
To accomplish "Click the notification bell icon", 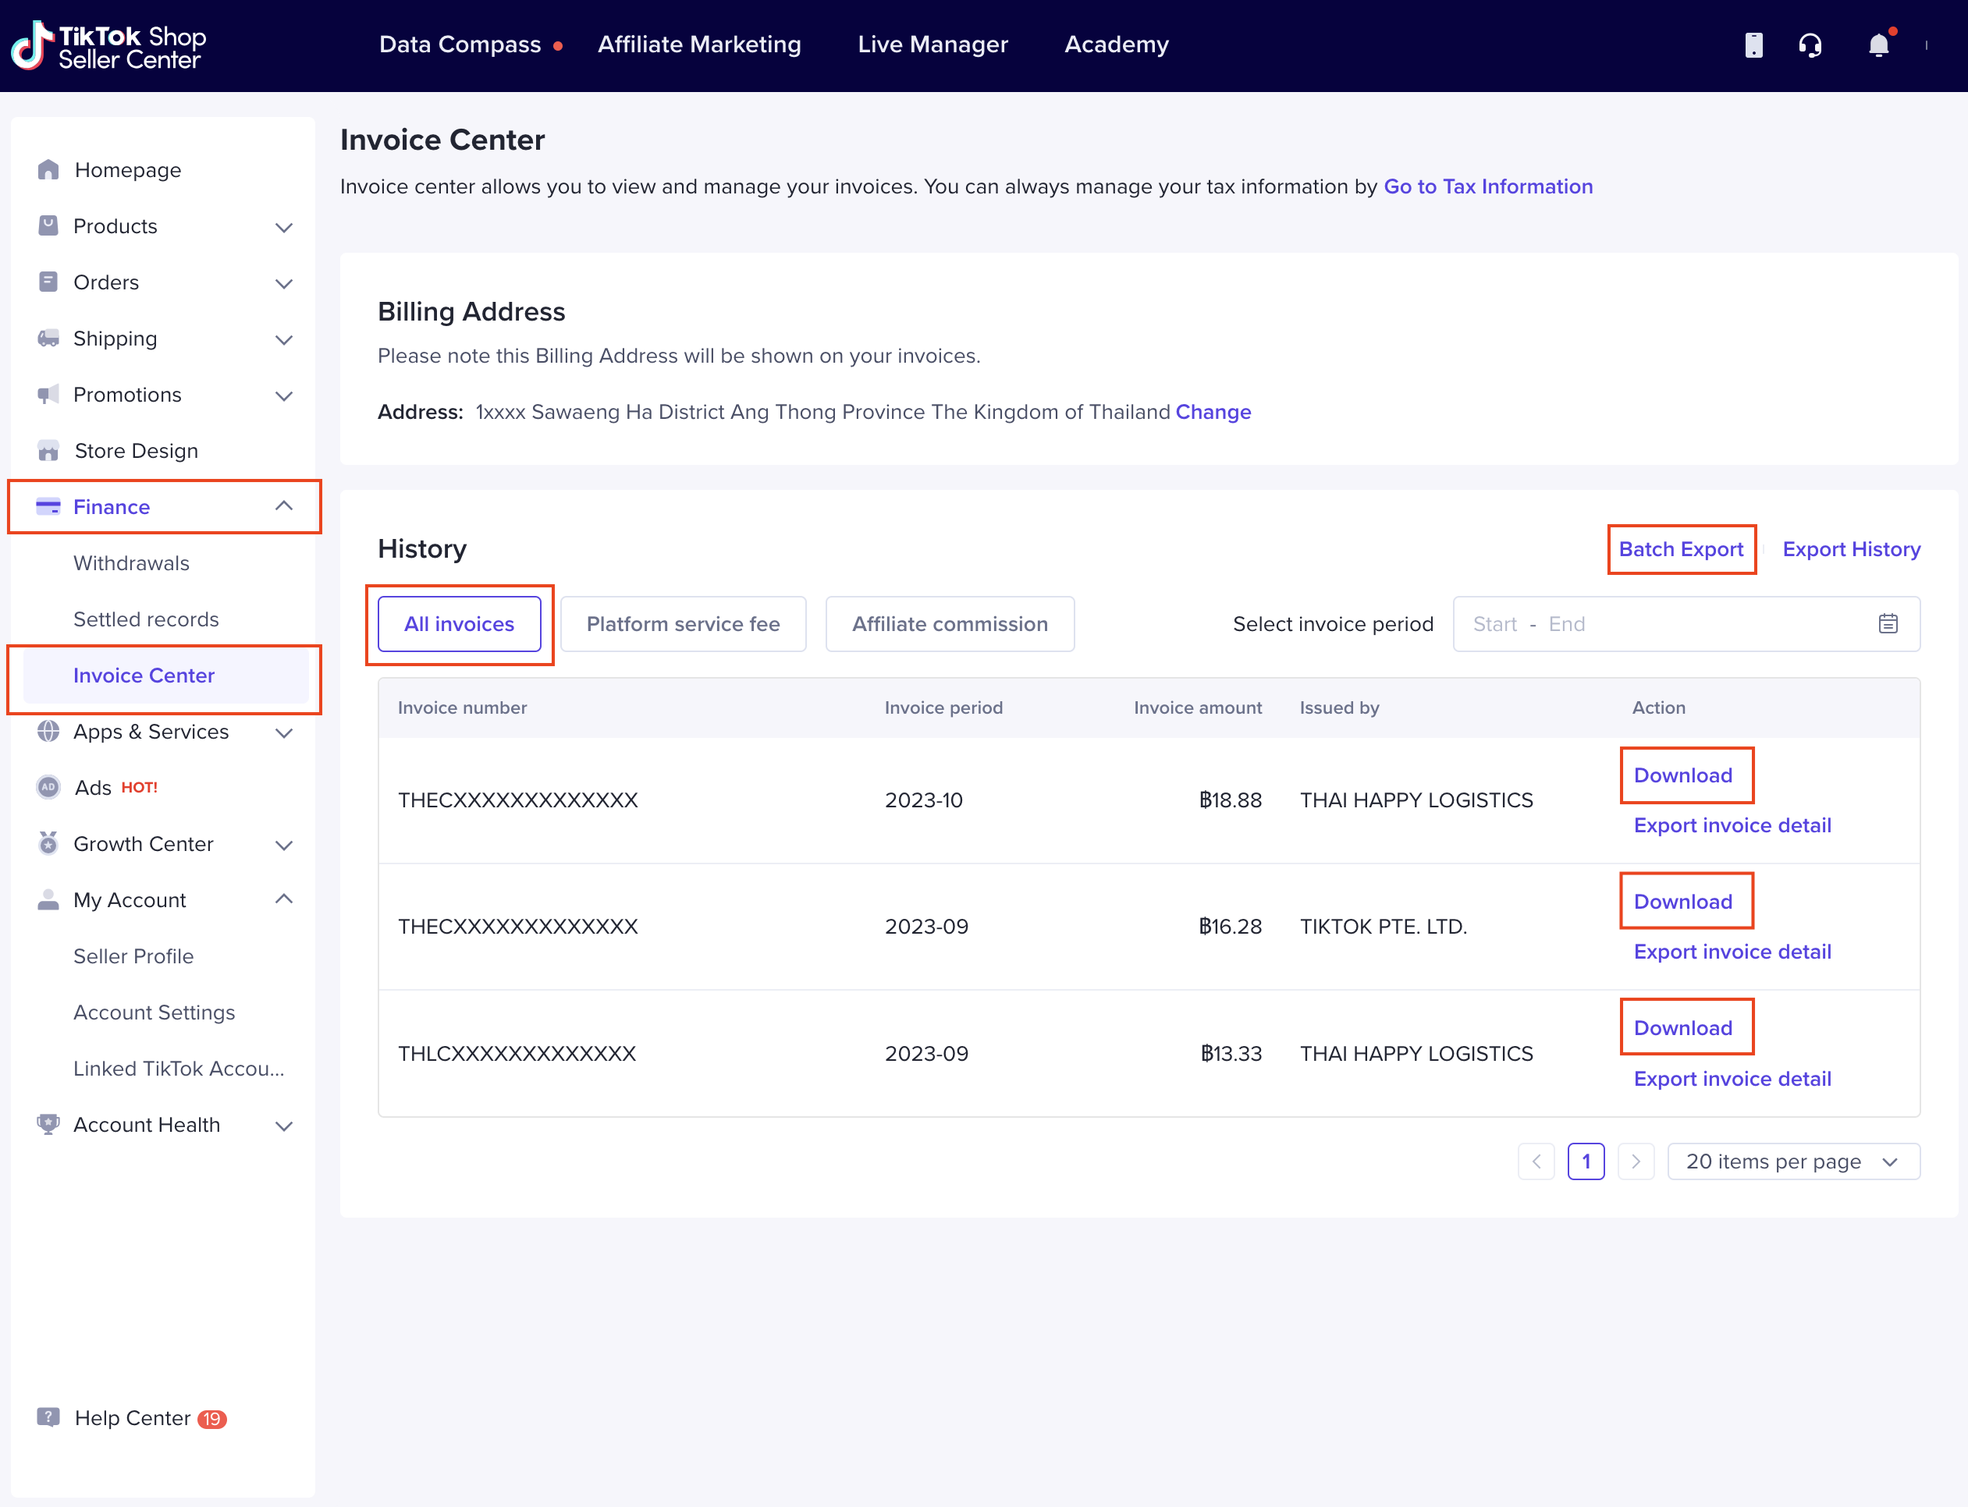I will click(1877, 45).
